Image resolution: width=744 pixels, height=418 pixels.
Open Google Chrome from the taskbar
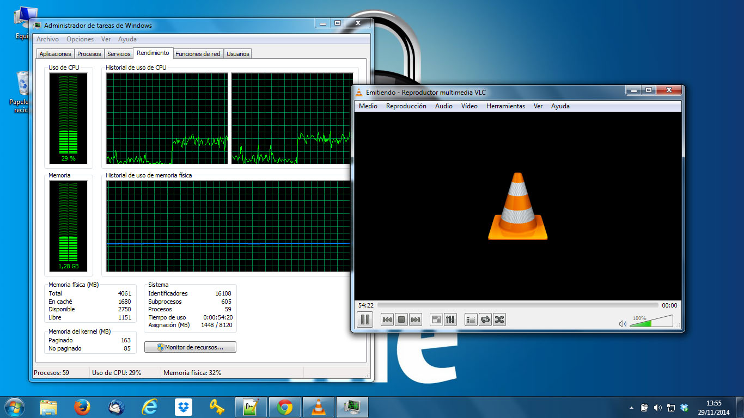click(x=284, y=407)
